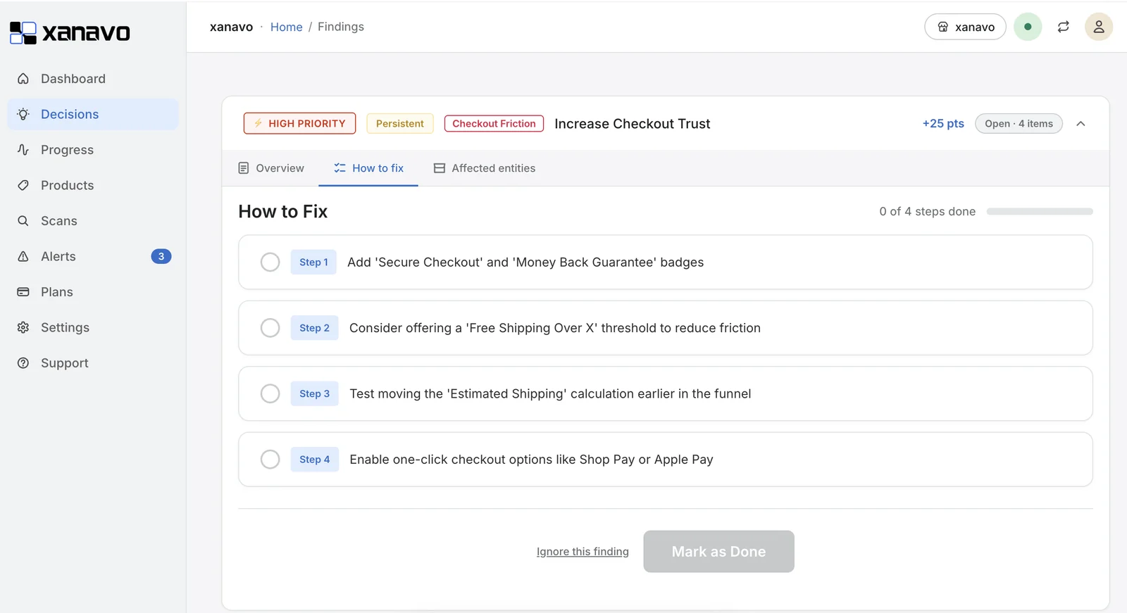The height and width of the screenshot is (613, 1127).
Task: Click Ignore this finding link
Action: [x=583, y=552]
